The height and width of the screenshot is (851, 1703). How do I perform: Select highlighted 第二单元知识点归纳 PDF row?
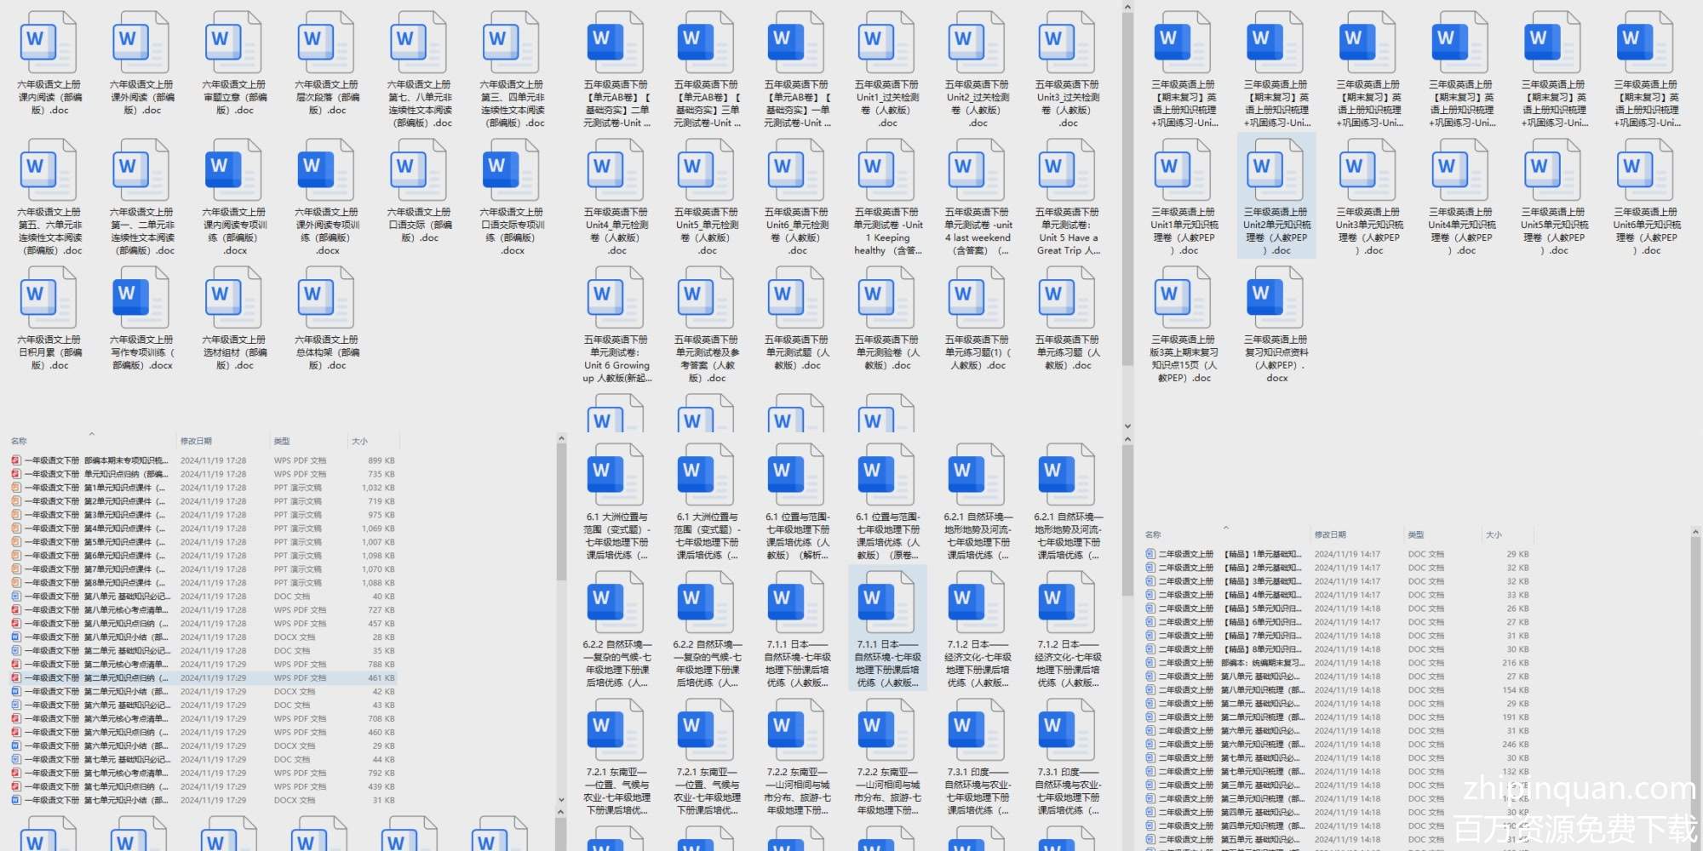tap(128, 678)
